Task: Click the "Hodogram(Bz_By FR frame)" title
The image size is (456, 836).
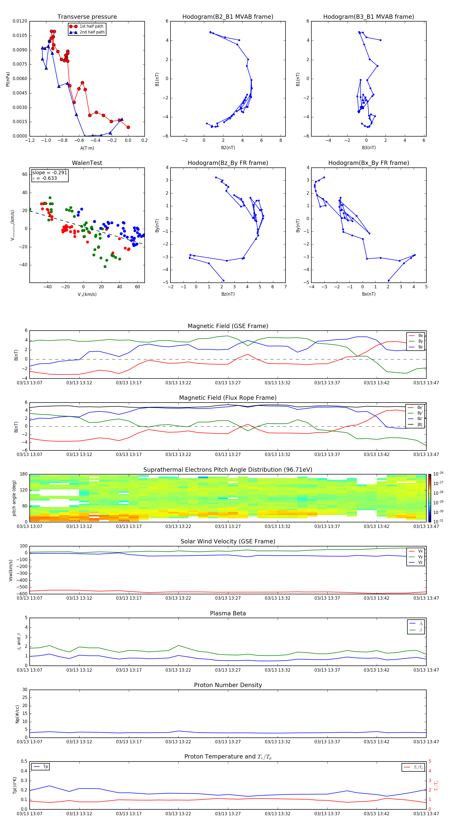Action: (228, 163)
